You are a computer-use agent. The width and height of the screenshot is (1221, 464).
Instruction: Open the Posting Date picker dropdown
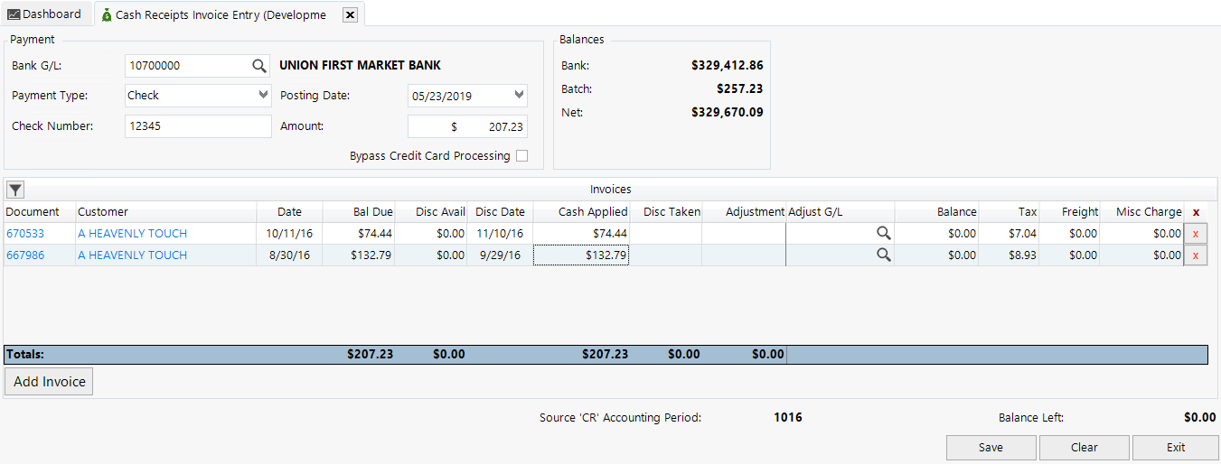[519, 95]
